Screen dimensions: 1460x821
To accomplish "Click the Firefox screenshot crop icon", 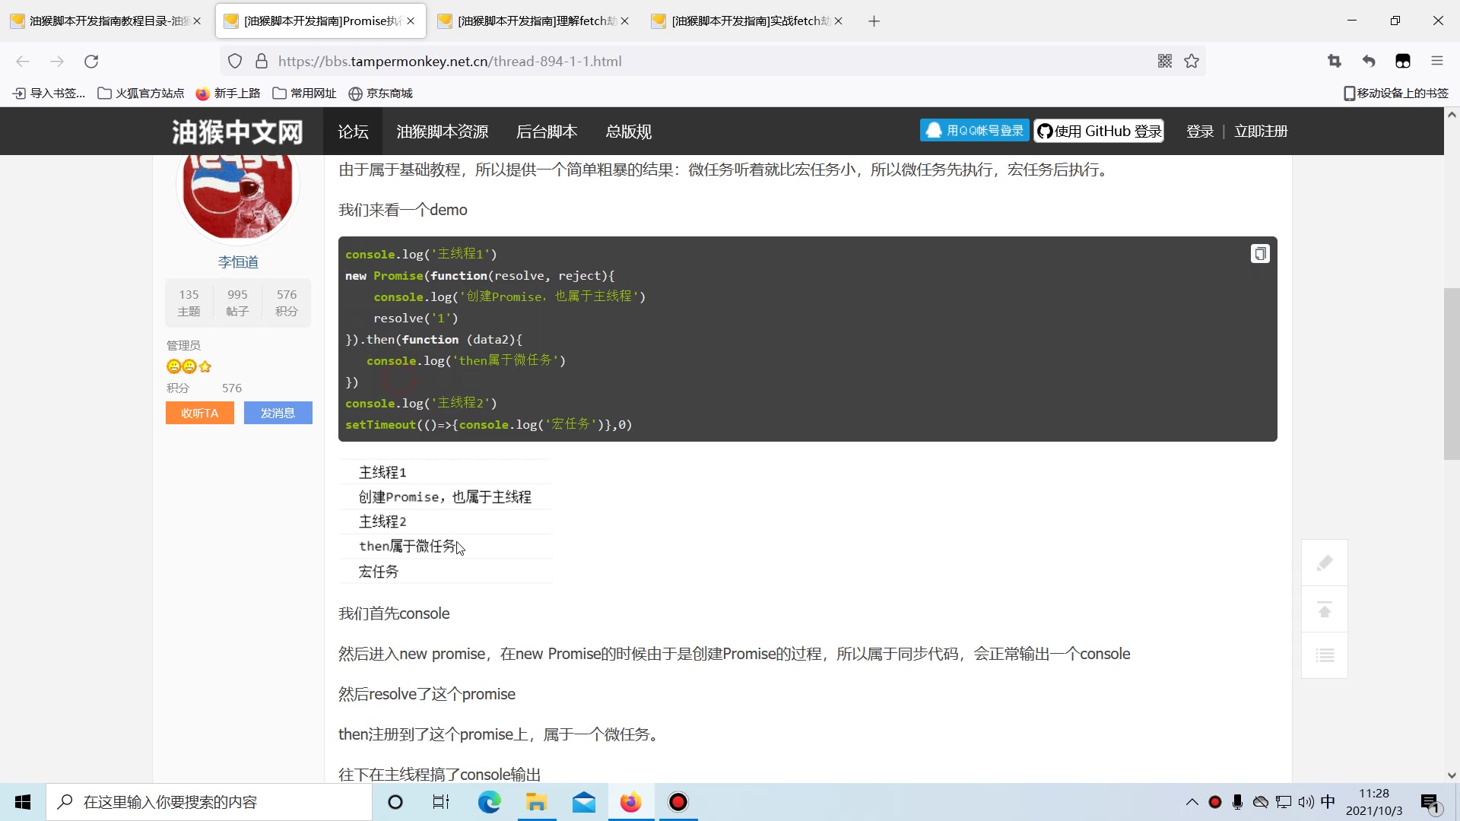I will (x=1335, y=62).
